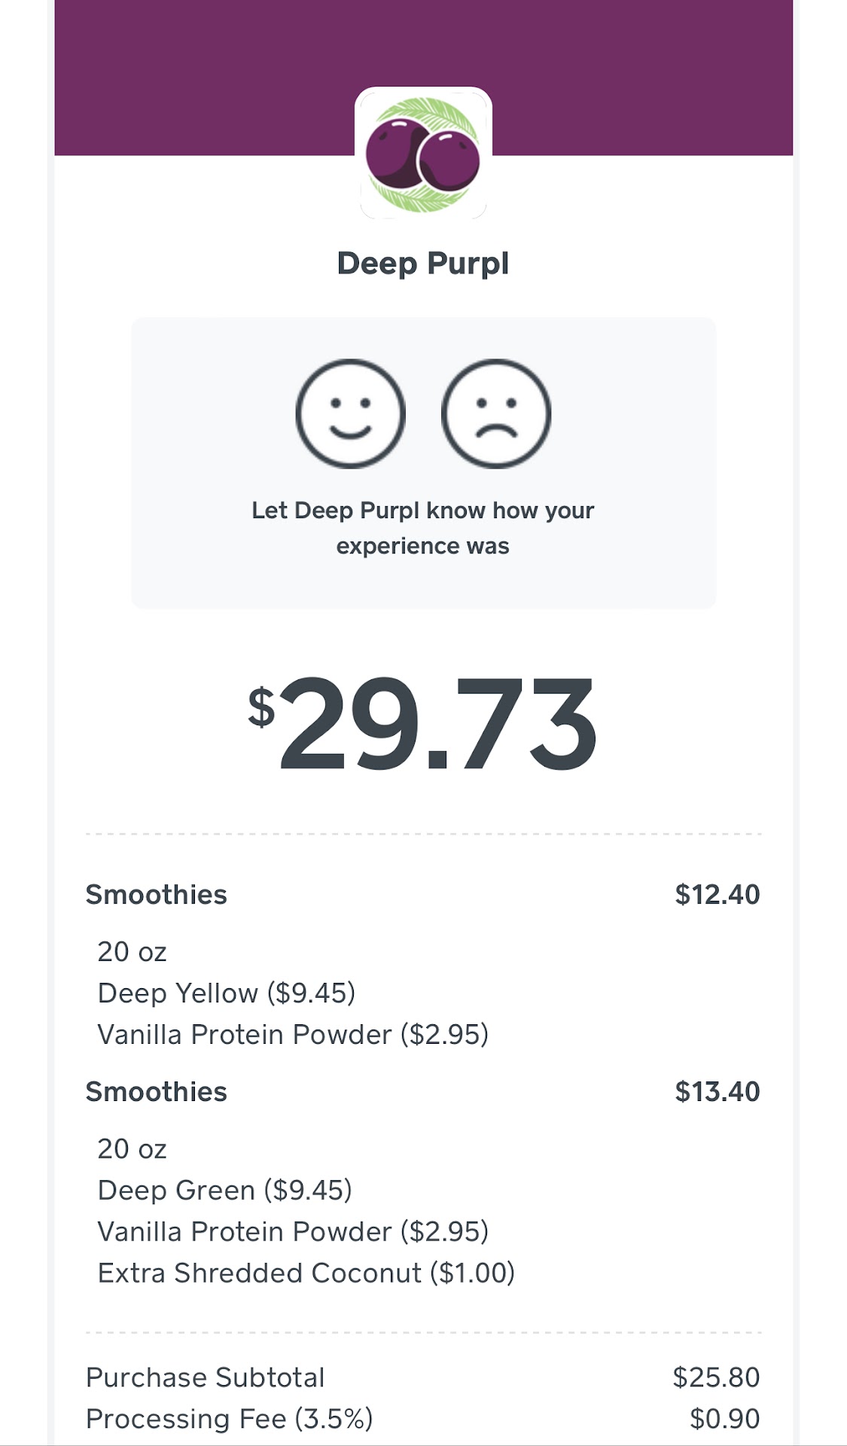847x1446 pixels.
Task: Click the $12.40 item price
Action: (x=717, y=895)
